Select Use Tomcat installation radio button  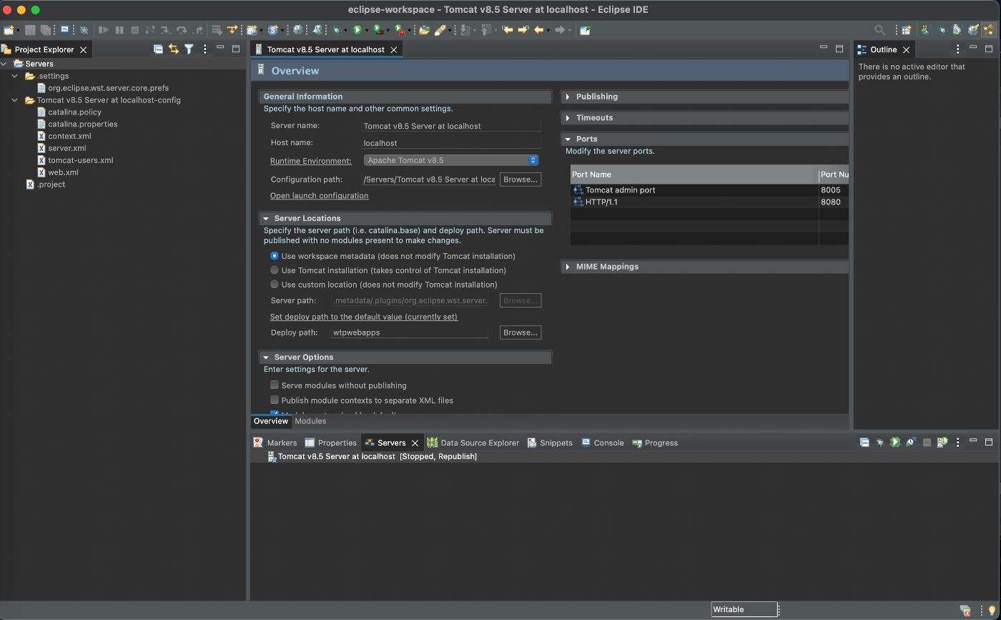(275, 270)
